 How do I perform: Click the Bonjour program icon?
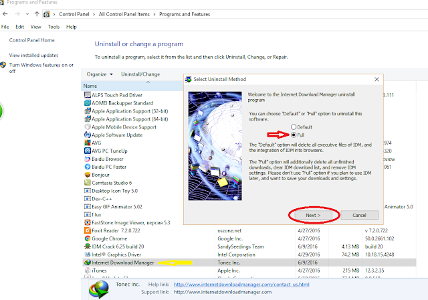point(88,175)
